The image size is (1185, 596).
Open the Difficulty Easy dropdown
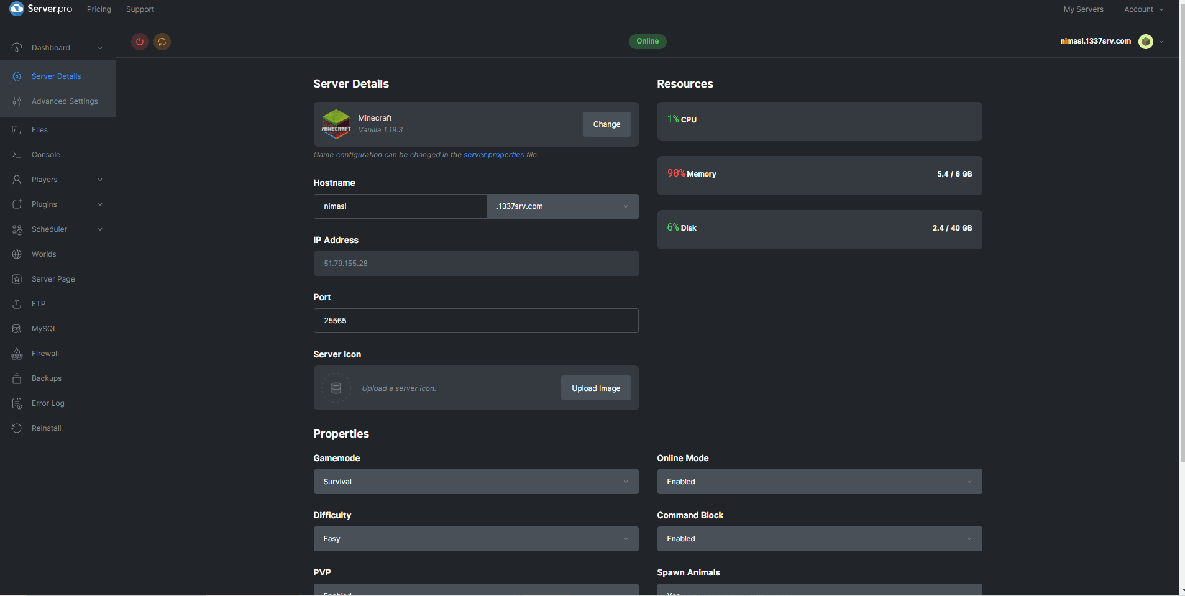[x=476, y=539]
